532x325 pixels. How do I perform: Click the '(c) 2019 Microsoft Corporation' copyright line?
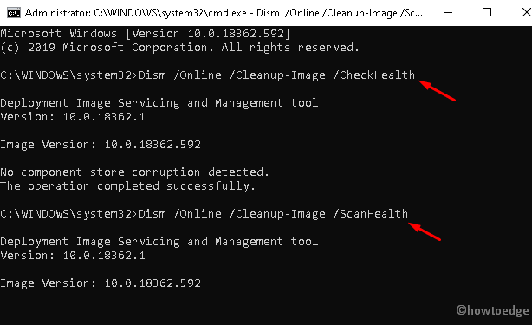[x=179, y=48]
